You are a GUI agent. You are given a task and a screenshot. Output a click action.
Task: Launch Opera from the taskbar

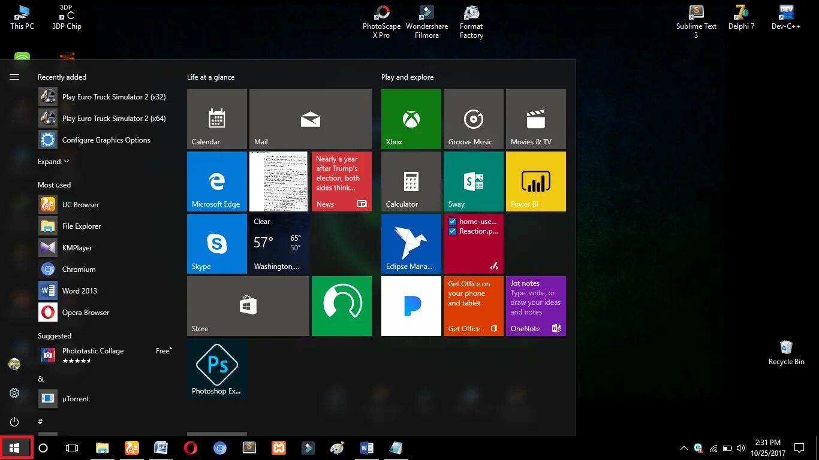[x=191, y=448]
